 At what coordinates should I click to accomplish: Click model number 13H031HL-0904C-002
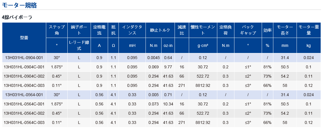click(x=24, y=76)
